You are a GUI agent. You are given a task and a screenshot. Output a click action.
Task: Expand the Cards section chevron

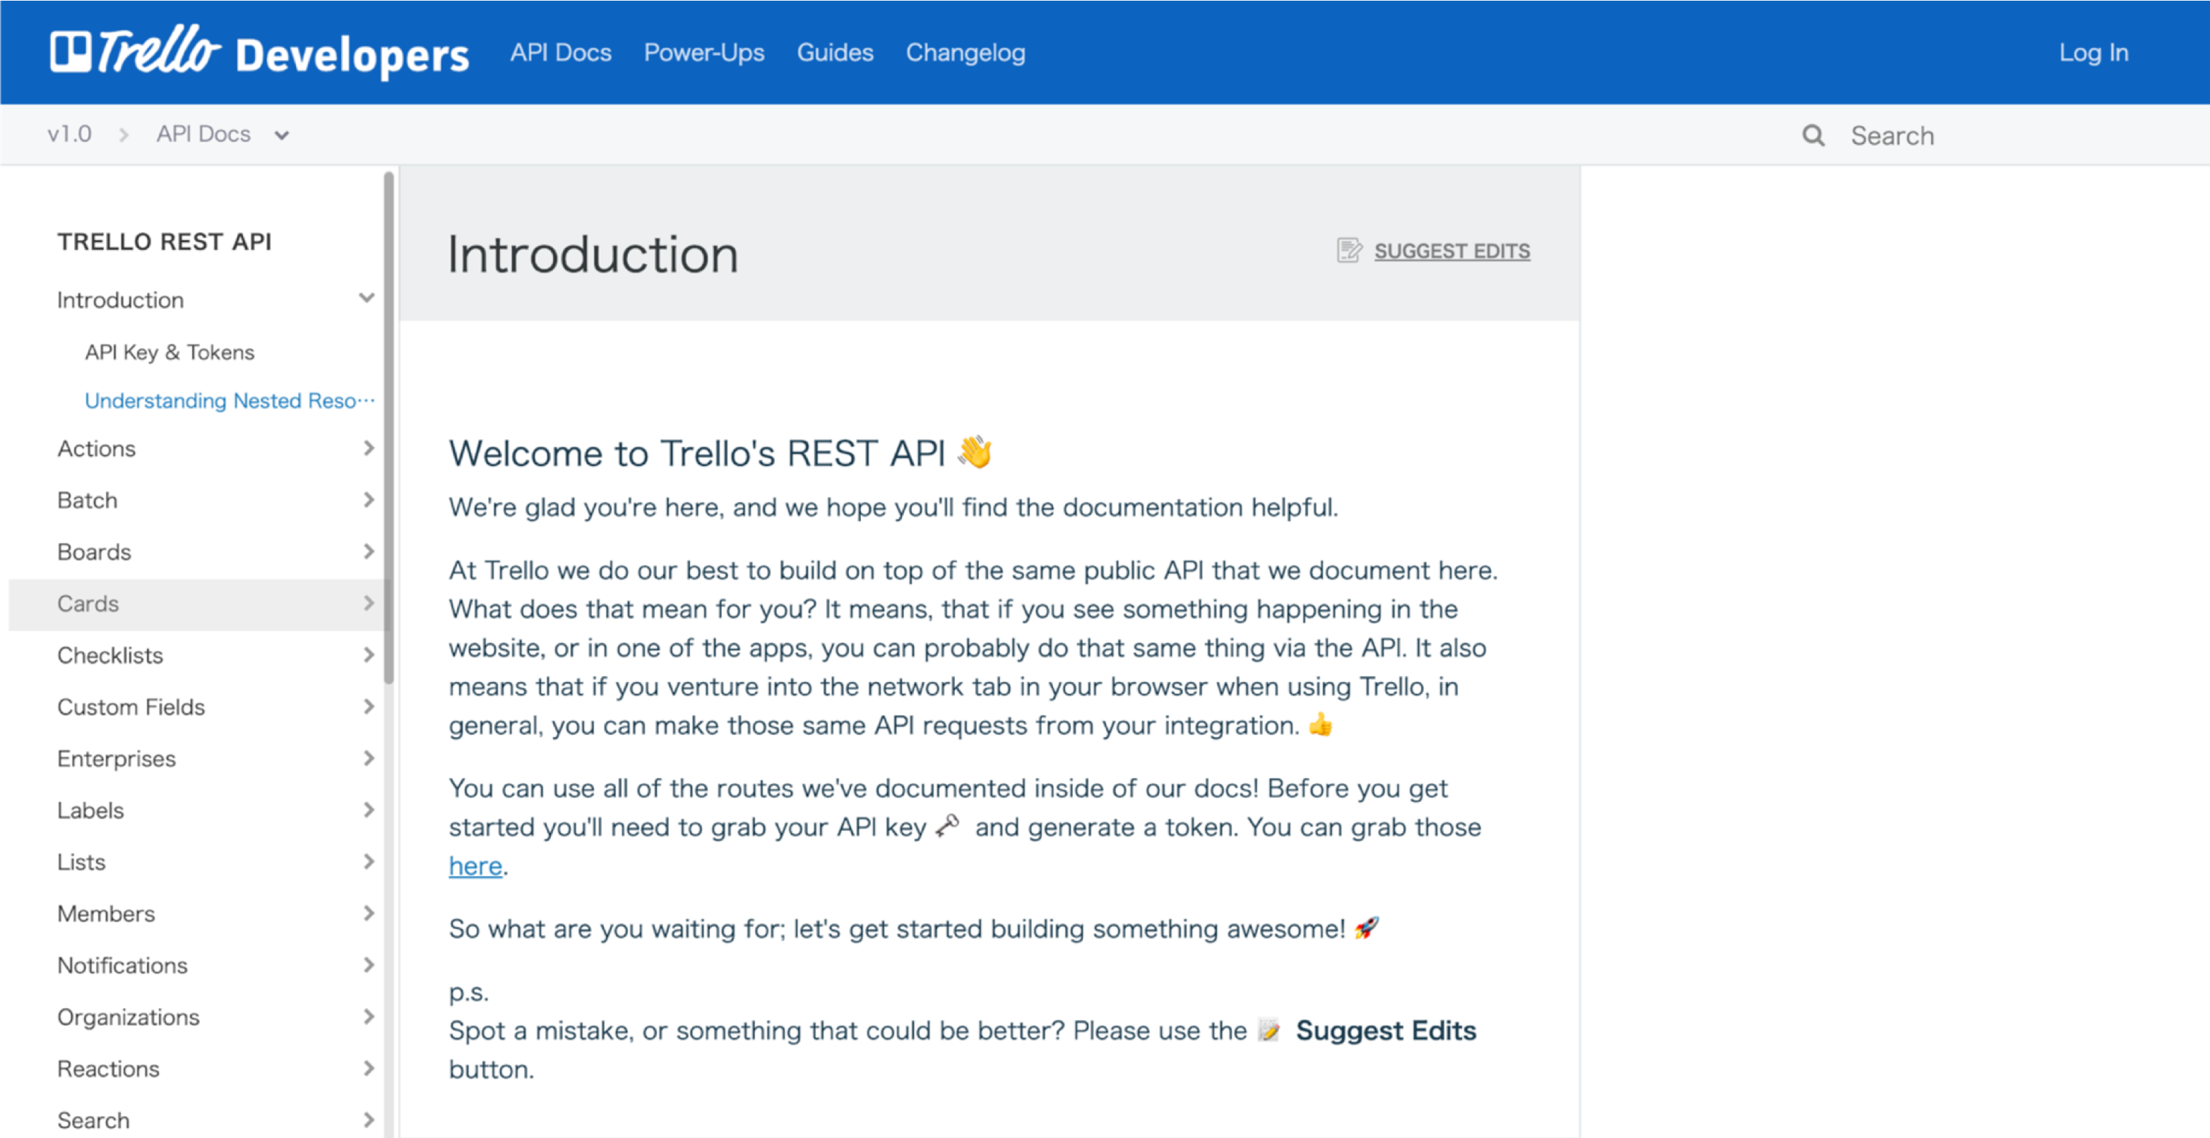coord(368,603)
